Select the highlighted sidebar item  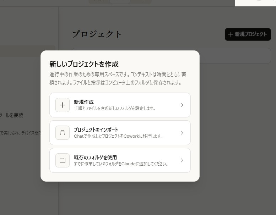pos(27,51)
